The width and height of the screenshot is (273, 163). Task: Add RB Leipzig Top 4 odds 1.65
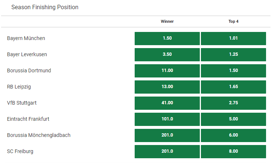[x=233, y=87]
